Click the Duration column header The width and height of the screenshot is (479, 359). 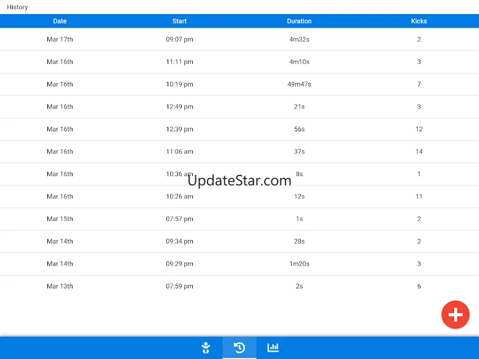click(299, 21)
